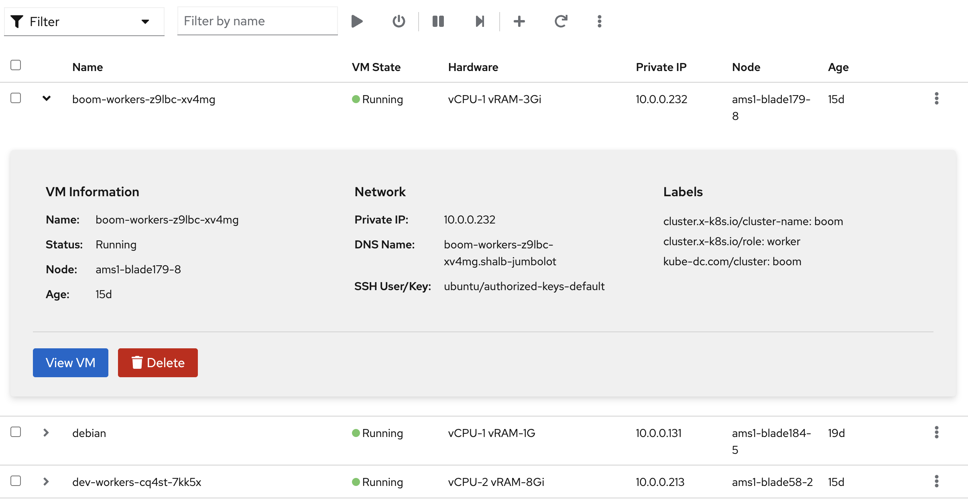Click the plus icon to add VM

(x=519, y=21)
